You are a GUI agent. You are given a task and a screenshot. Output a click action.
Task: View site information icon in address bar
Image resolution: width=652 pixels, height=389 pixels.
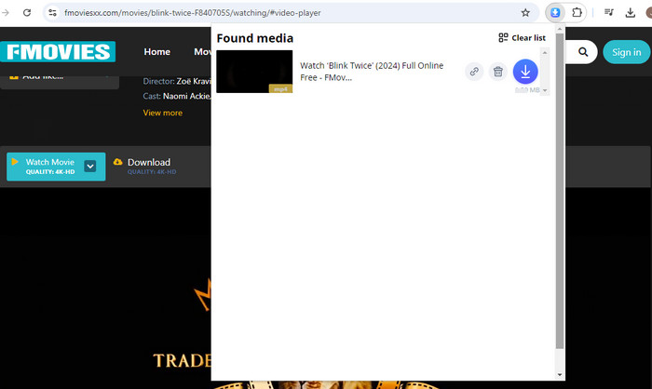[52, 13]
